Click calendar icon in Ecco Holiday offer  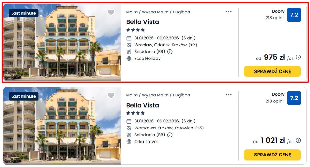click(129, 38)
